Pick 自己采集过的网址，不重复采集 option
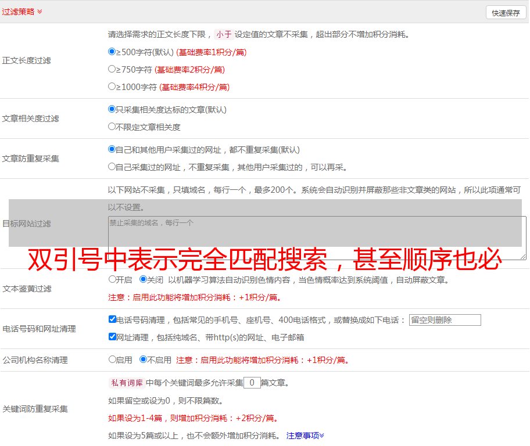The width and height of the screenshot is (530, 446). coord(112,167)
